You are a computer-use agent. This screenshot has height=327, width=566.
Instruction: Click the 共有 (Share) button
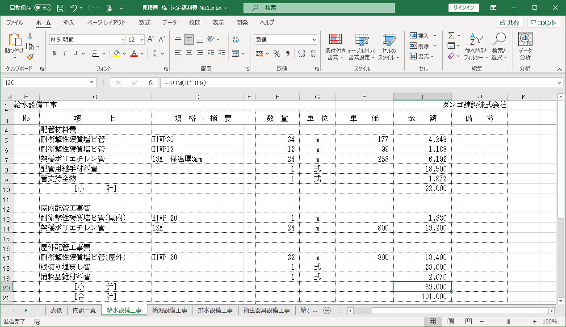pos(510,23)
